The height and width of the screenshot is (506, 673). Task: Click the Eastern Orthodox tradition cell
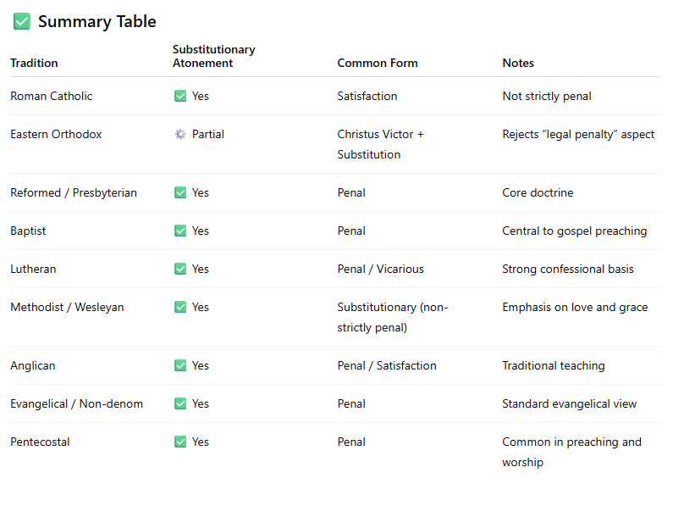point(56,134)
